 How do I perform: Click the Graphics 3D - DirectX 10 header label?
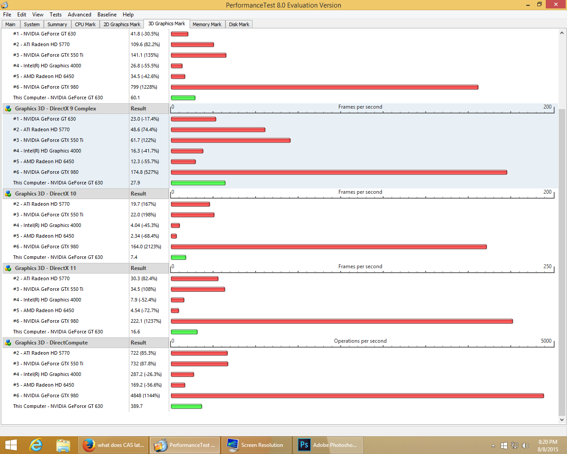pos(46,194)
